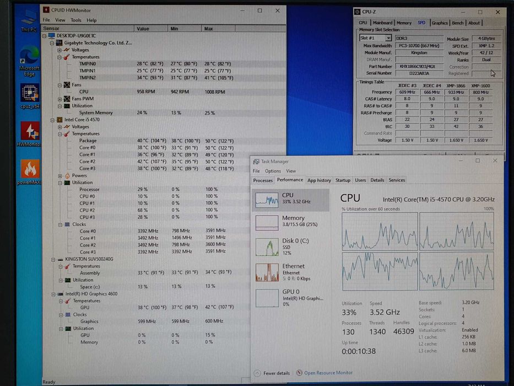Viewport: 514px width, 386px height.
Task: Open the powerMAX desktop shortcut
Action: [30, 172]
